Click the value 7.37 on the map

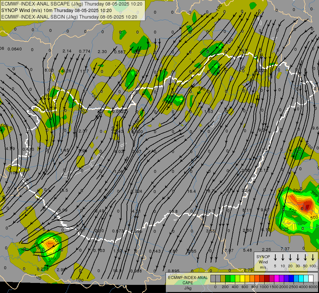click(285, 249)
